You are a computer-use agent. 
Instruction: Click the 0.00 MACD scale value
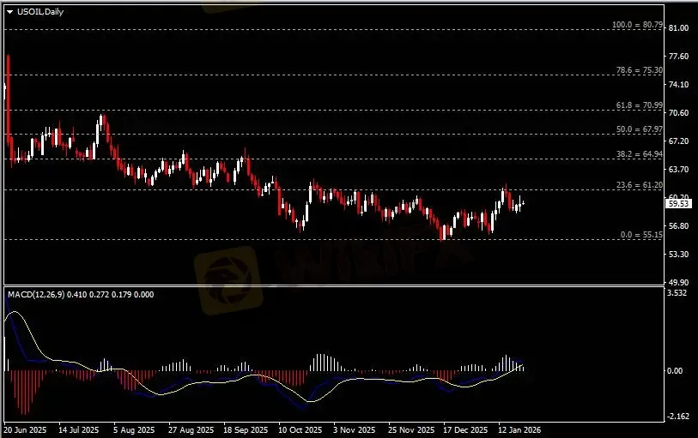pyautogui.click(x=675, y=371)
